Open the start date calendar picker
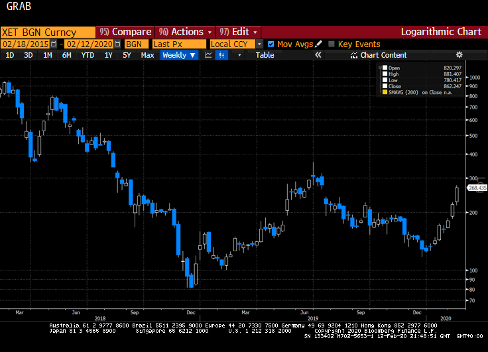 tap(54, 44)
